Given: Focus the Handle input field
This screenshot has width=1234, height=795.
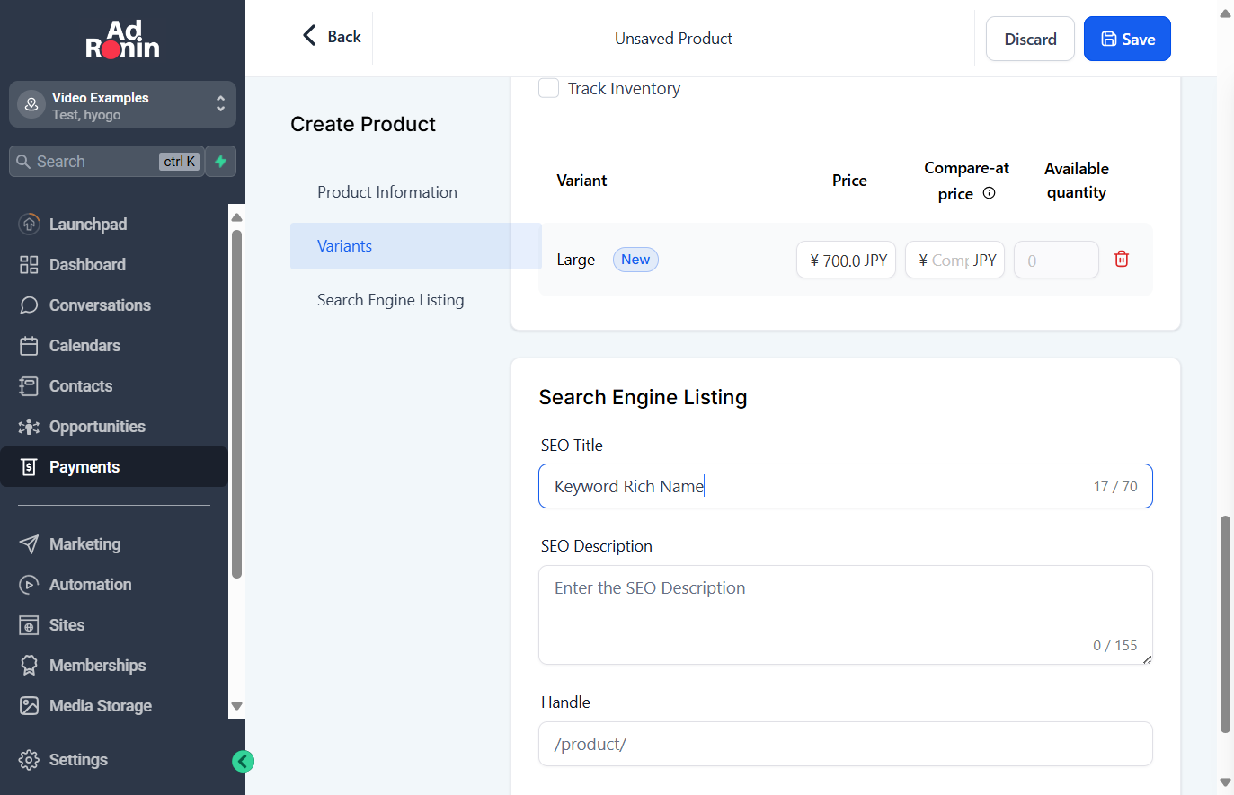Looking at the screenshot, I should (845, 744).
